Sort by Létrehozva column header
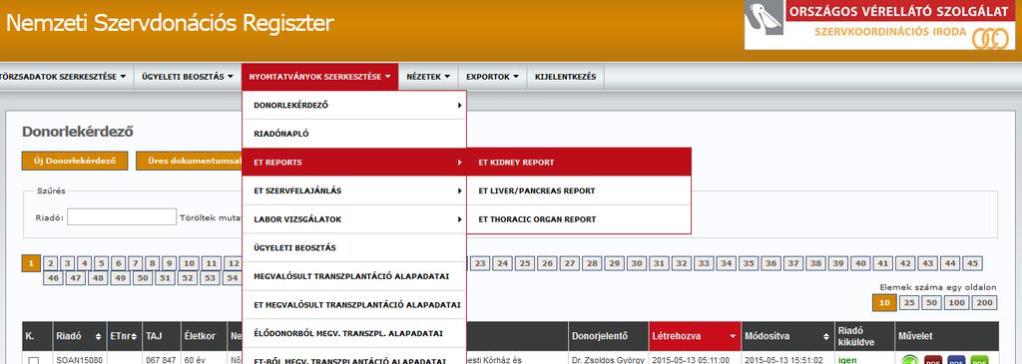Screen dimensions: 1022x364 pos(695,337)
